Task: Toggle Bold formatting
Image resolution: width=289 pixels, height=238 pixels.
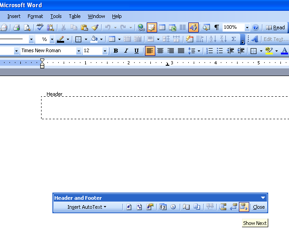Action: coord(116,51)
